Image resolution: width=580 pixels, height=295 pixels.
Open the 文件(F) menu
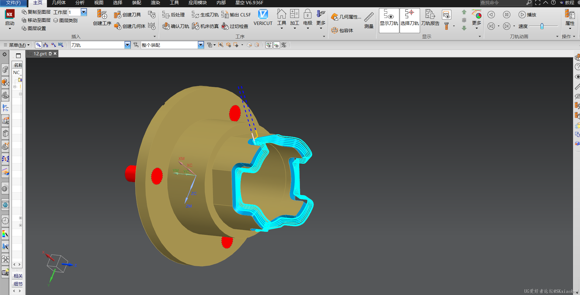point(13,3)
